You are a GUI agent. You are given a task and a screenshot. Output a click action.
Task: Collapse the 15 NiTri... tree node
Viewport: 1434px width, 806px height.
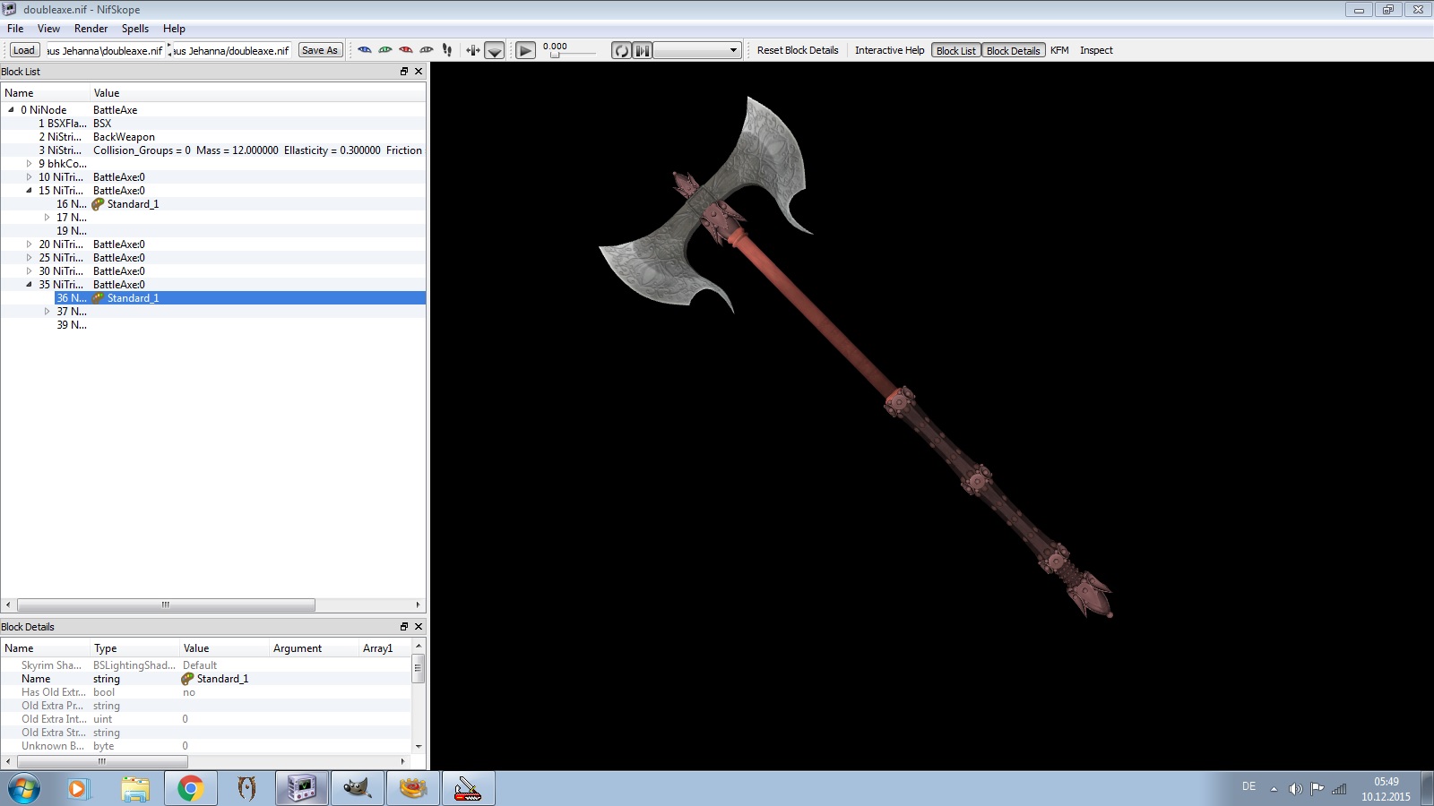coord(29,191)
